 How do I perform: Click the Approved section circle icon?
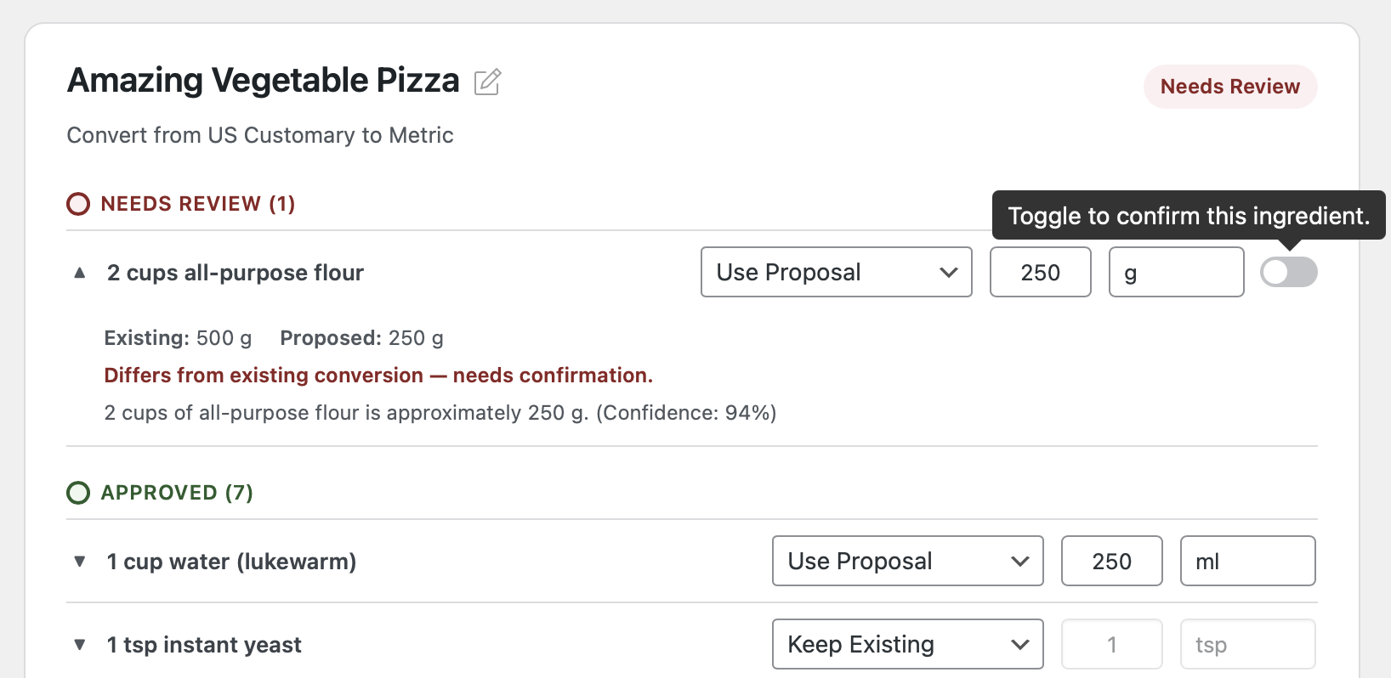[78, 493]
